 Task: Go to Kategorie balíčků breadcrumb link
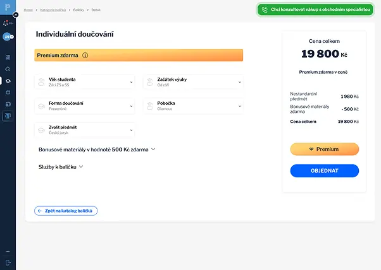click(x=53, y=10)
